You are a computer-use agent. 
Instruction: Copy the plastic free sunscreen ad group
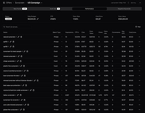[24, 66]
